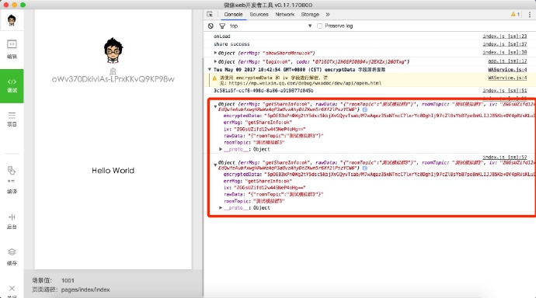The image size is (536, 298).
Task: Click the mp.weixin.qq.com documentation URL
Action: pos(305,83)
